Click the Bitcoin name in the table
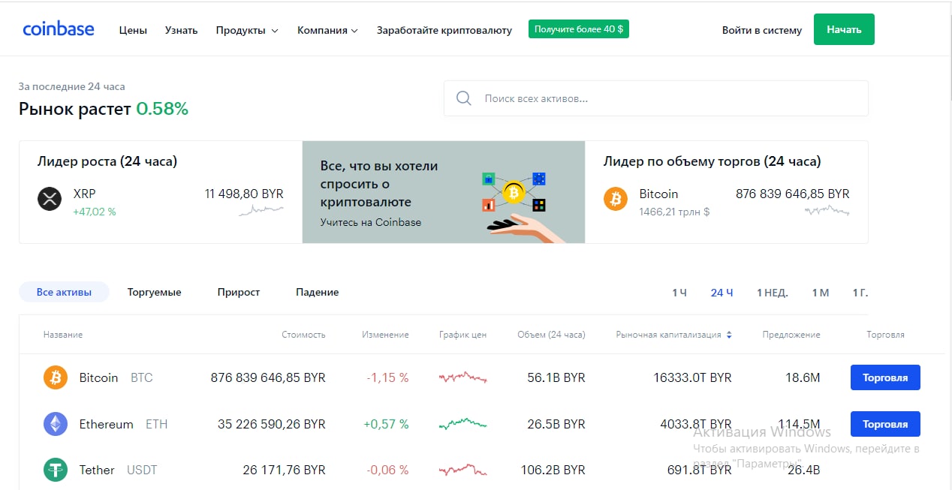 pos(99,377)
